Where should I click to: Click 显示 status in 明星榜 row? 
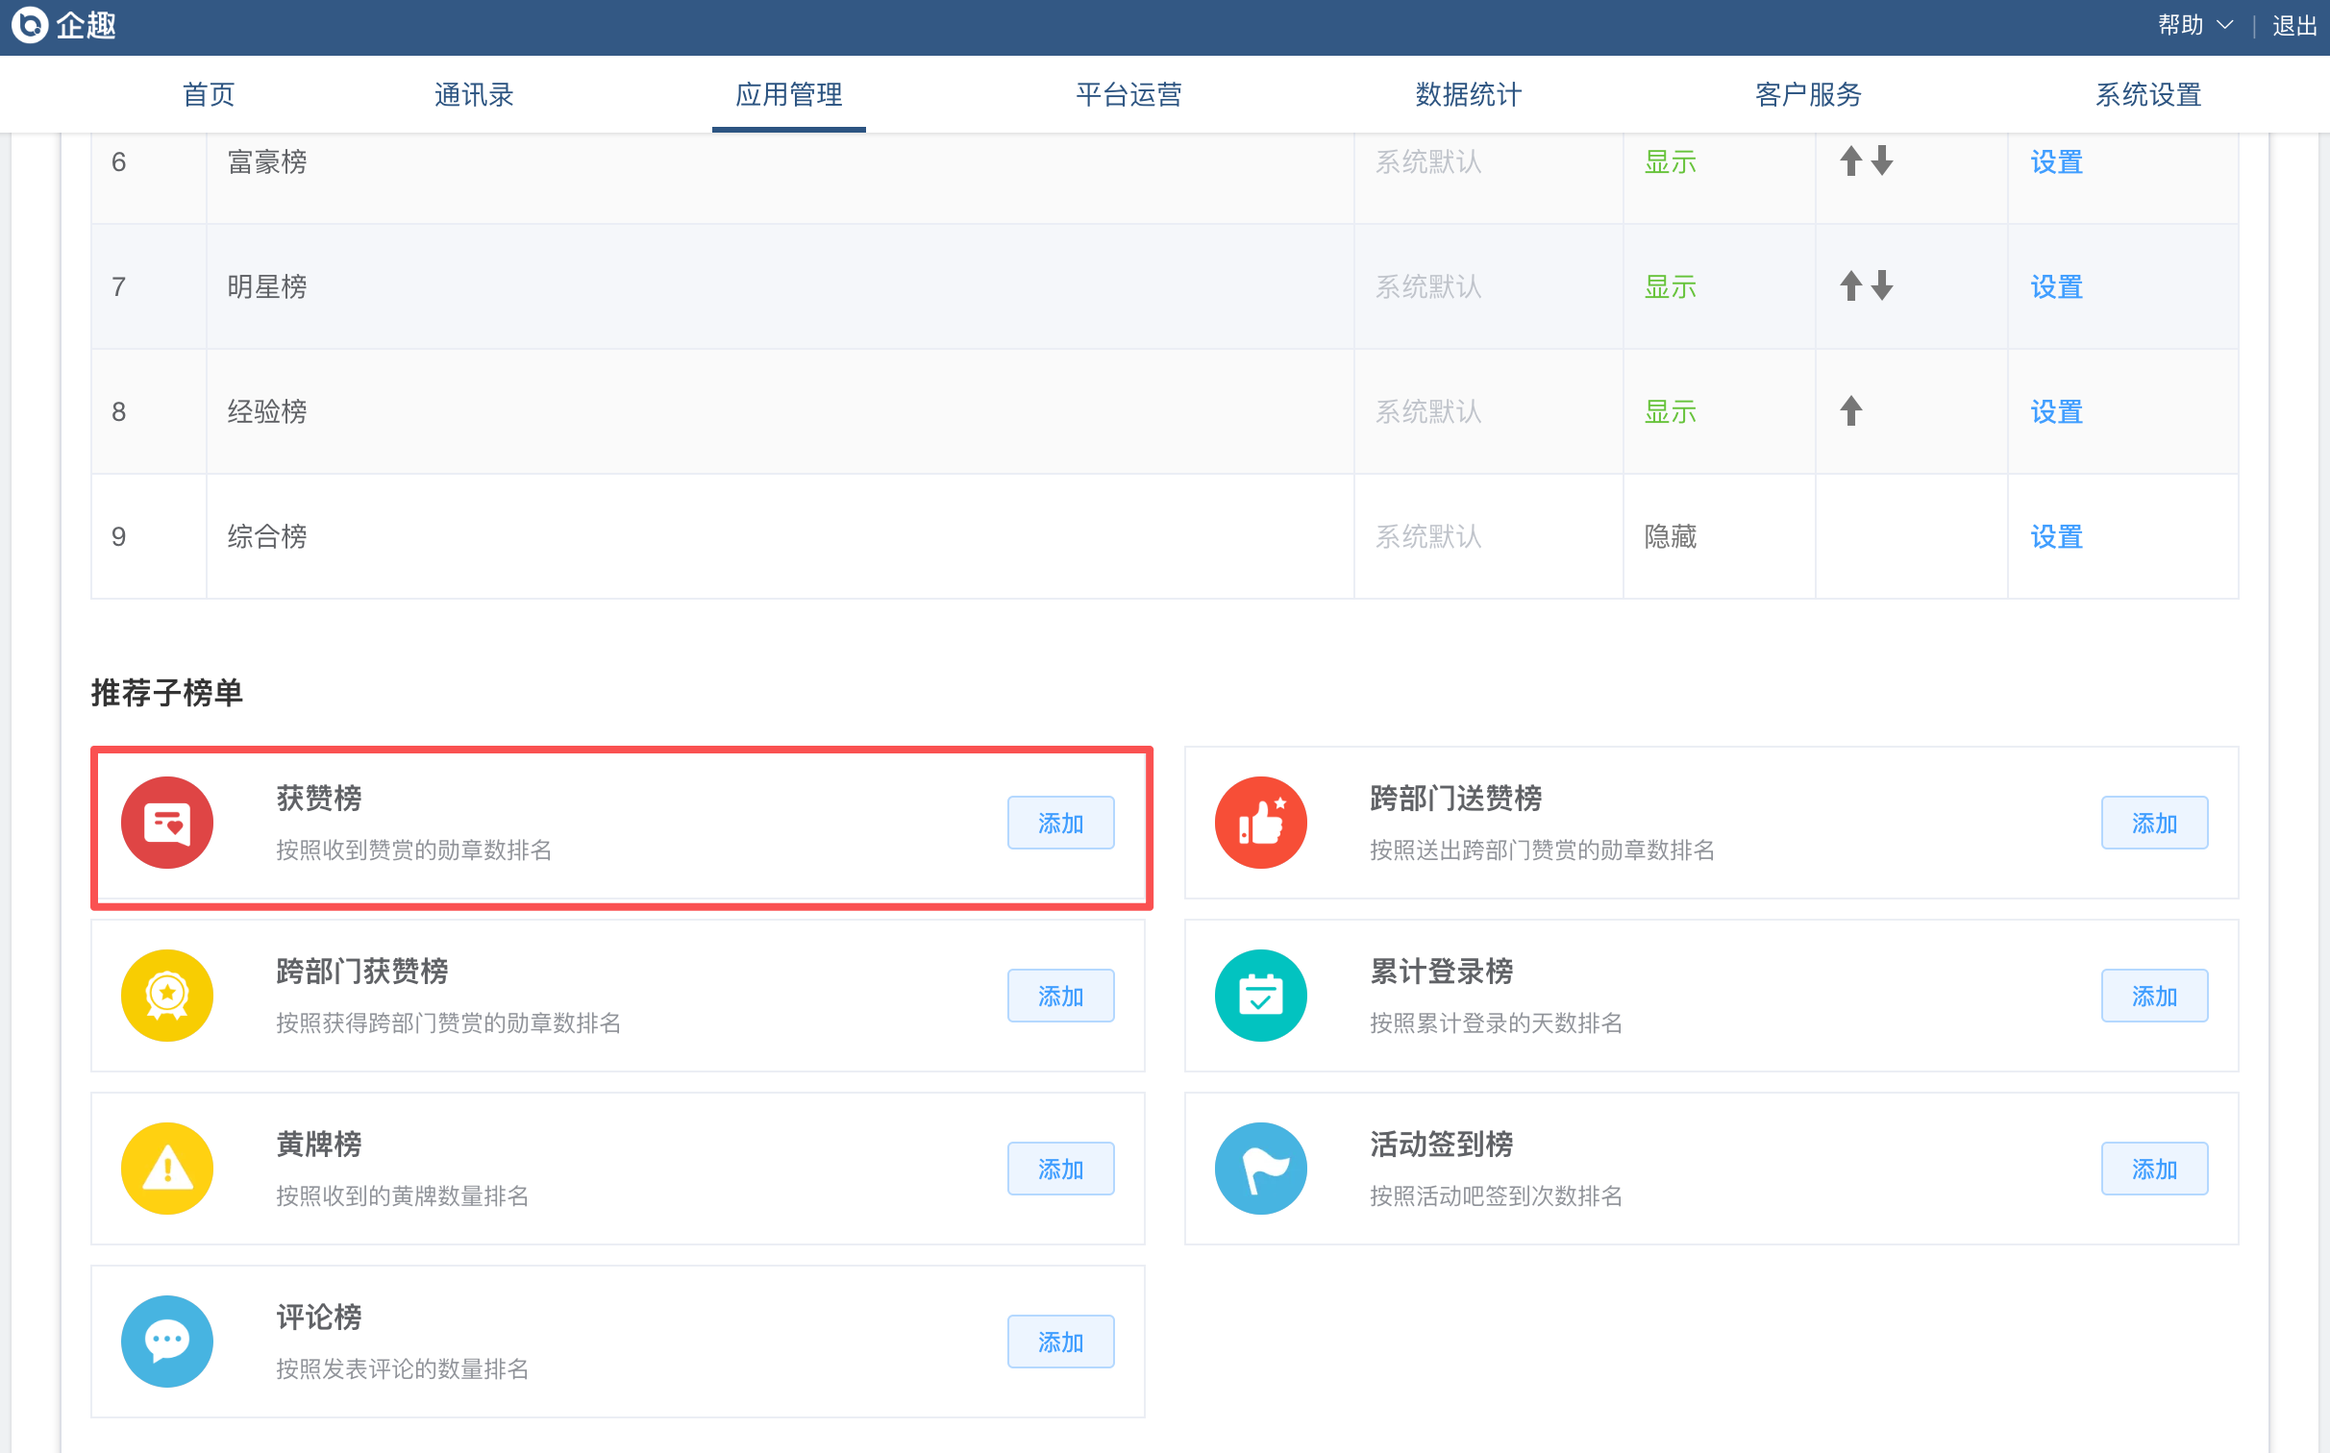tap(1671, 286)
